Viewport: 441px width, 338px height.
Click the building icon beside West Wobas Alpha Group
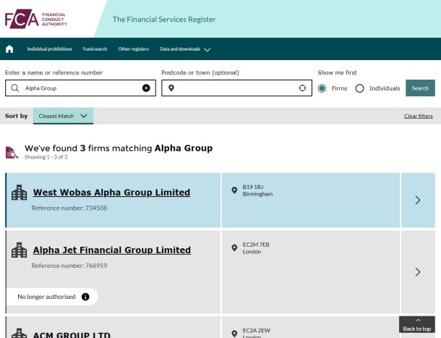coord(19,193)
